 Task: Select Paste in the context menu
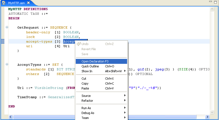coord(85,88)
